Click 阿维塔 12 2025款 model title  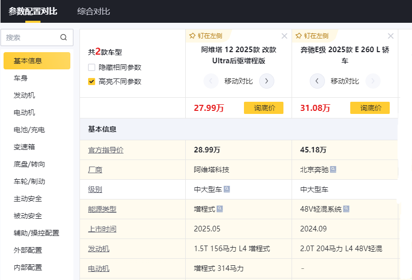238,55
